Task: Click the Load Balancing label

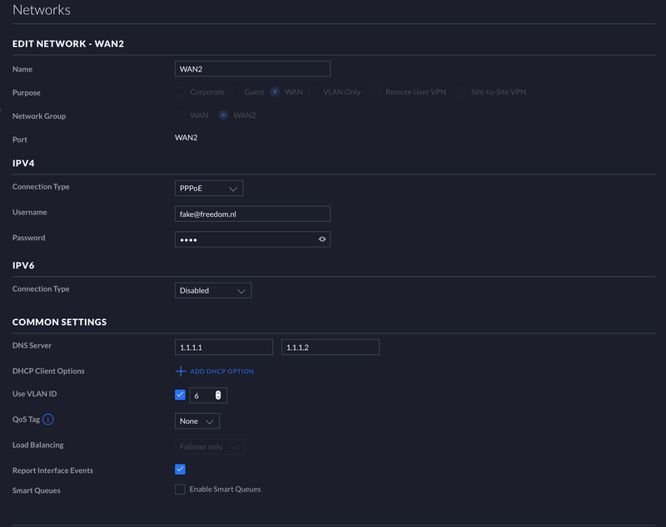Action: 37,445
